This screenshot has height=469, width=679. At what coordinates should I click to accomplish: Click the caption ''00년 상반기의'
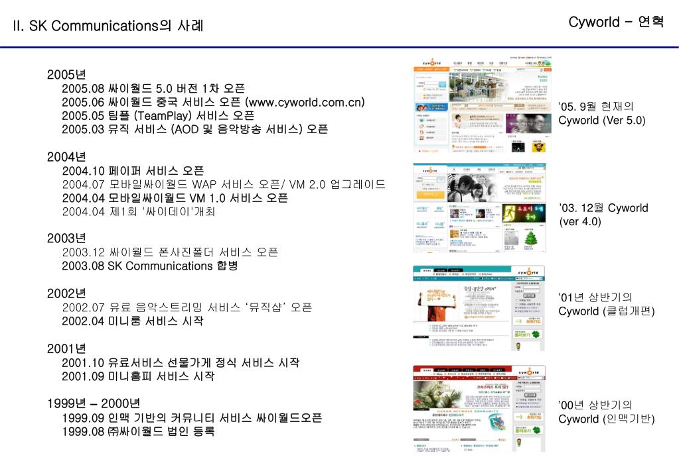(x=595, y=405)
